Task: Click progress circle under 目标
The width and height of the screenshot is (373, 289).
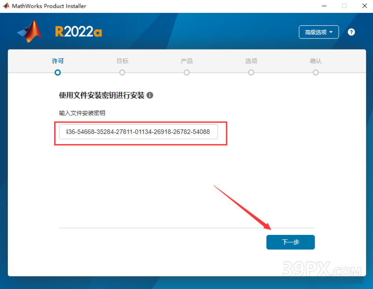Action: pyautogui.click(x=122, y=72)
